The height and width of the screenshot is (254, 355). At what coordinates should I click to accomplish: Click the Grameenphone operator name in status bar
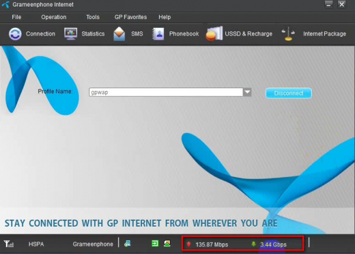[93, 245]
